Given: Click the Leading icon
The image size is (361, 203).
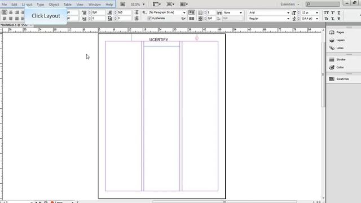Looking at the screenshot, I should (x=294, y=19).
